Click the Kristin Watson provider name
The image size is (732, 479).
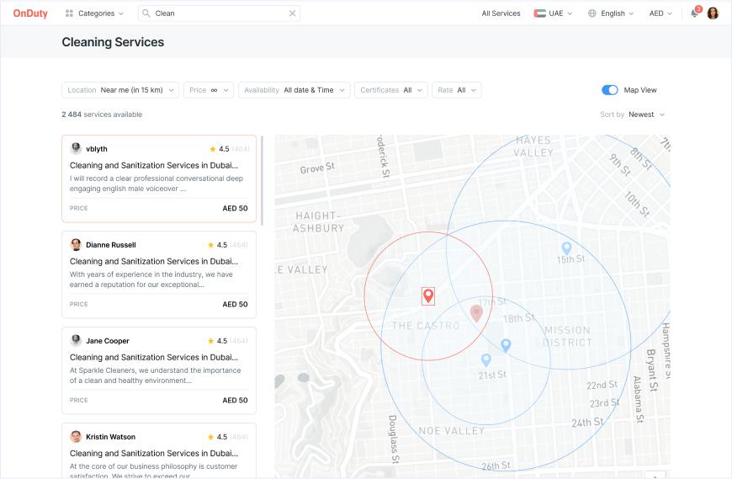(x=110, y=437)
